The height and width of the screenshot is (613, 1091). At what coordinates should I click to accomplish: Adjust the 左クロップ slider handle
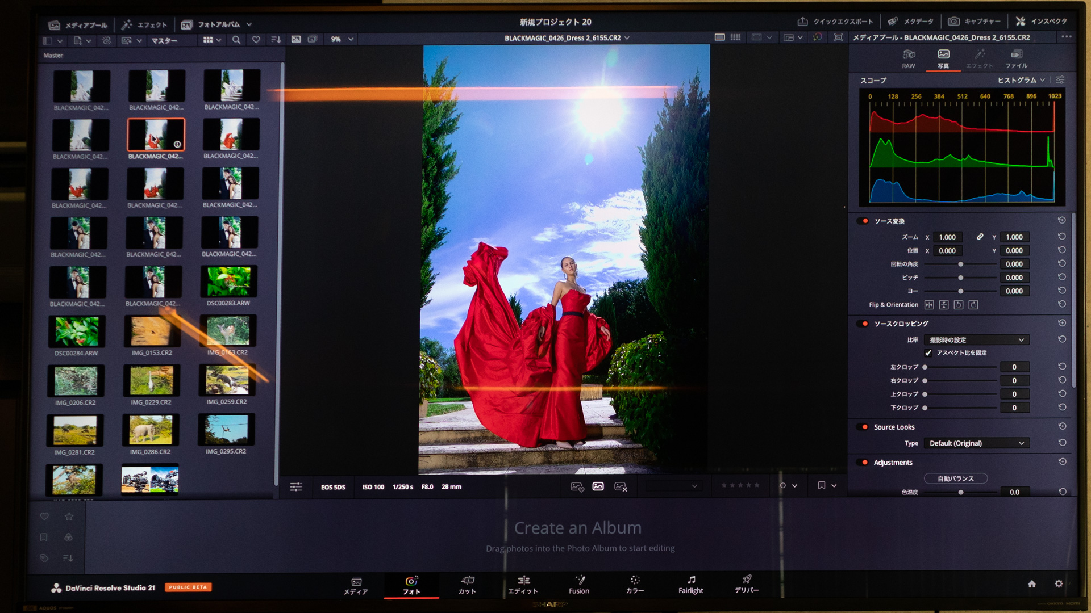point(925,367)
